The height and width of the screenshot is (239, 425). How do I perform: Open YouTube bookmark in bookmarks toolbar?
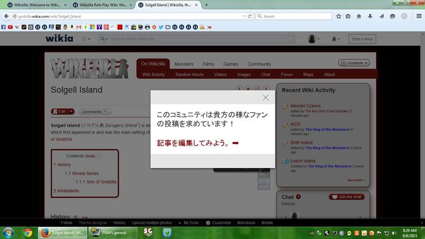(11, 27)
